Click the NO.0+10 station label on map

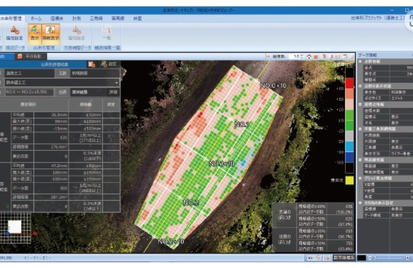point(273,86)
